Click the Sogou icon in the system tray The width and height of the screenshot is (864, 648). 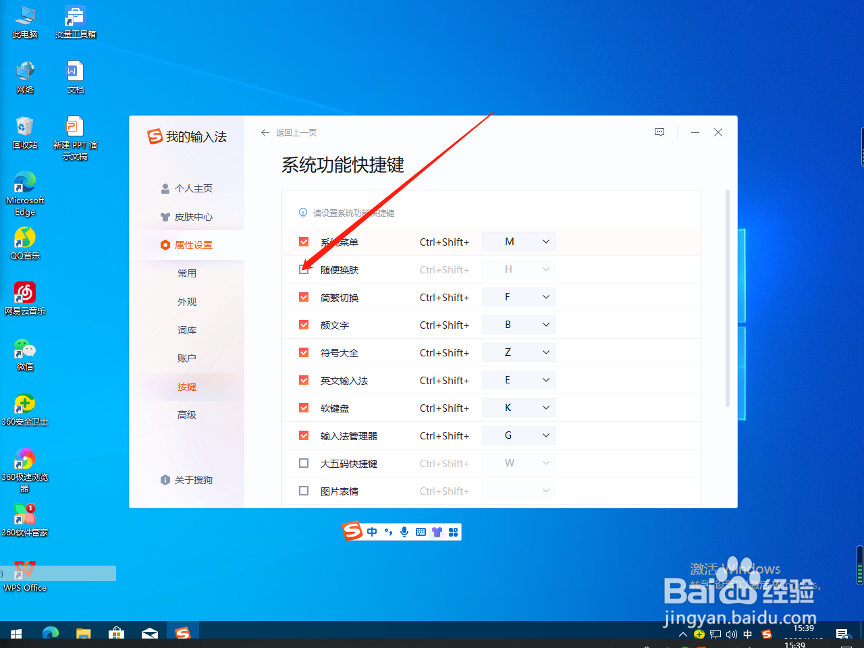766,634
